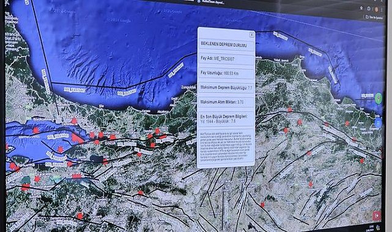This screenshot has height=232, width=392.
Task: Click the Maksimum Deprem Büyüklüğü row
Action: pos(226,88)
